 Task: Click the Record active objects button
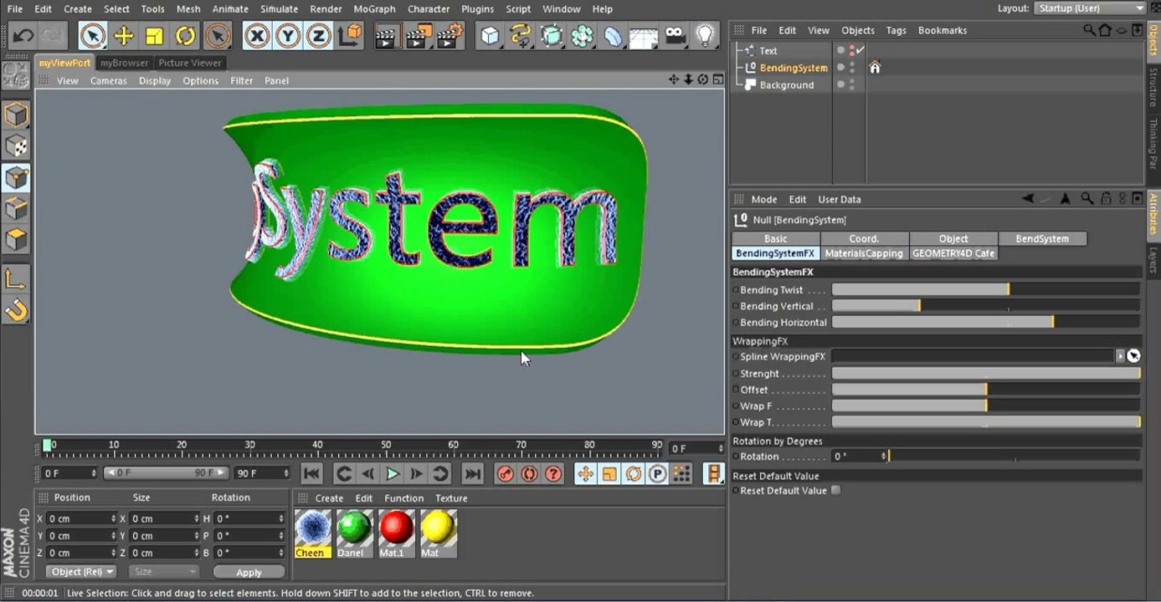point(505,474)
